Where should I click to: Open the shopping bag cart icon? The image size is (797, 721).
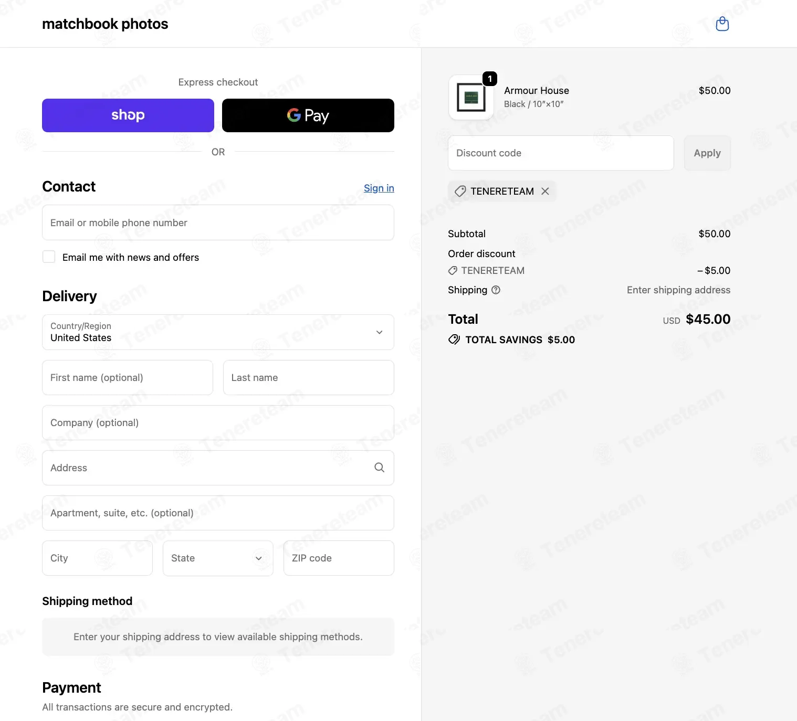pos(722,24)
